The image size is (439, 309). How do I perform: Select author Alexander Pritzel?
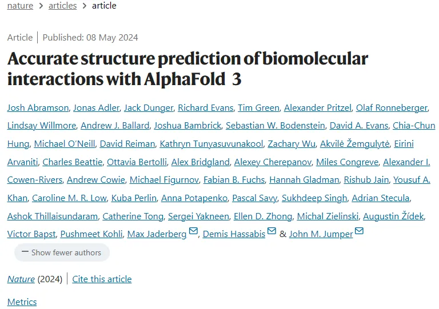point(317,107)
